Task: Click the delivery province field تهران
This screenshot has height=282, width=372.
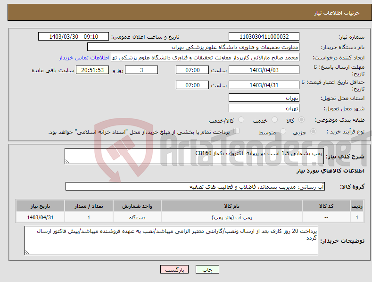Action: click(x=264, y=98)
